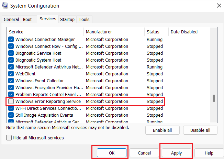Screen dimensions: 224x159
Task: Sort by the Service column header
Action: pyautogui.click(x=45, y=32)
